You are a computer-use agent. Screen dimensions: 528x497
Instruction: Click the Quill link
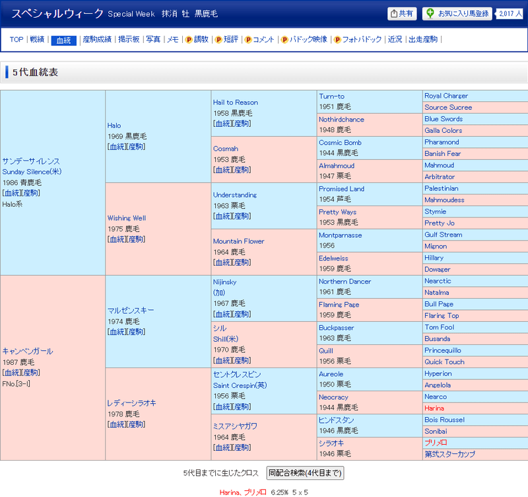[x=326, y=351]
